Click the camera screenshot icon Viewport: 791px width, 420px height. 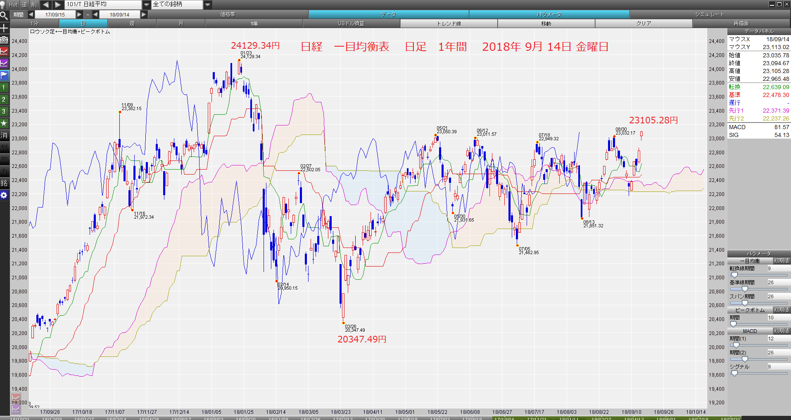coord(4,40)
